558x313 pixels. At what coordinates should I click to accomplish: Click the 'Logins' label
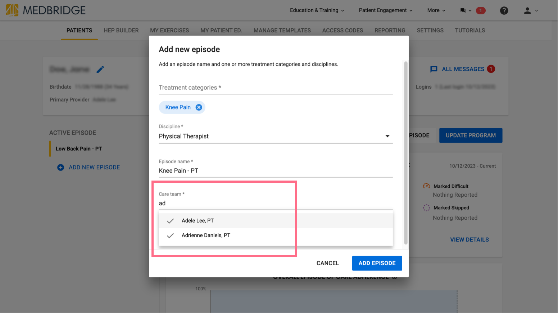[423, 87]
